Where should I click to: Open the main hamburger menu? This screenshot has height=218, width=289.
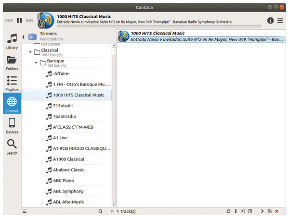click(280, 21)
